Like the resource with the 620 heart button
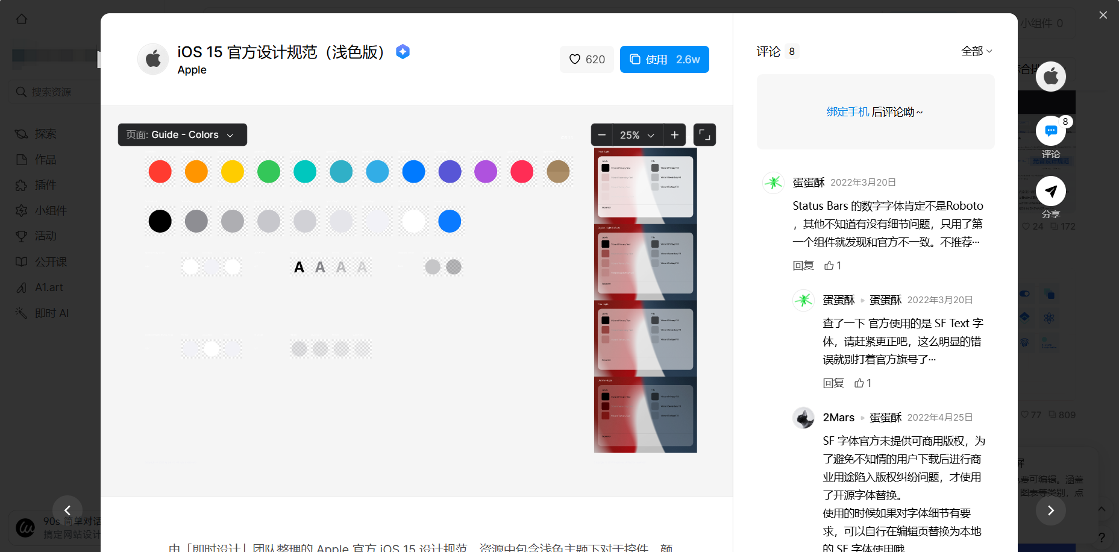This screenshot has width=1119, height=552. pos(587,59)
